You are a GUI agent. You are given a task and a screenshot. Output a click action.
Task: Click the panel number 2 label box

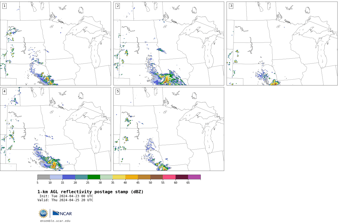pyautogui.click(x=118, y=6)
